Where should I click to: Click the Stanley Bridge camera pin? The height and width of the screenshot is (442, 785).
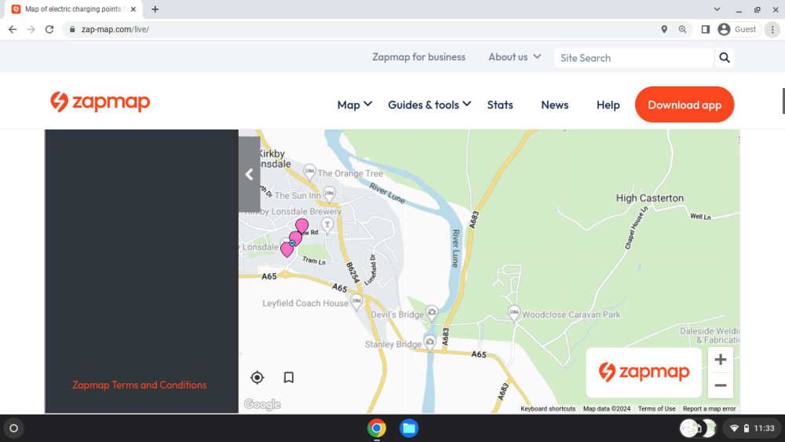pyautogui.click(x=429, y=343)
